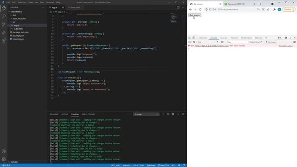297x167 pixels.
Task: Split the terminal using the split icon
Action: pos(168,114)
